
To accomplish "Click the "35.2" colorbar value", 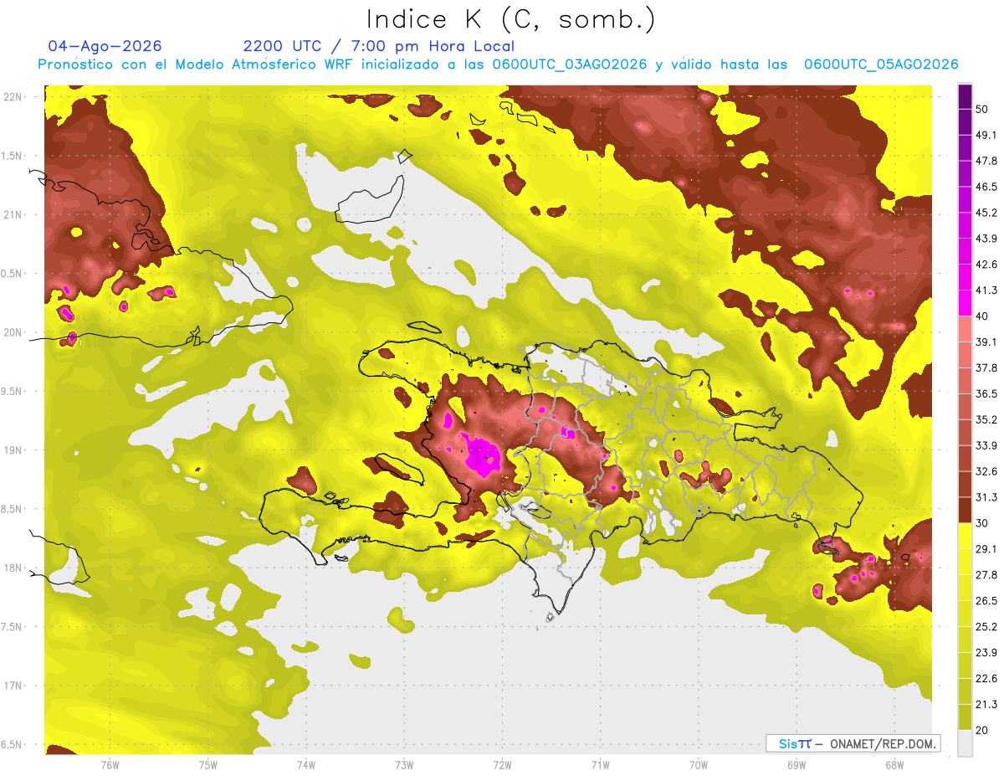I will pos(986,419).
